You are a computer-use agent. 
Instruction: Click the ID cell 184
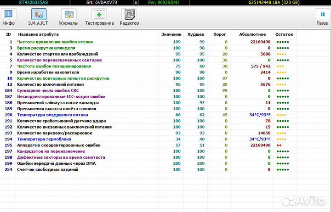(8, 90)
